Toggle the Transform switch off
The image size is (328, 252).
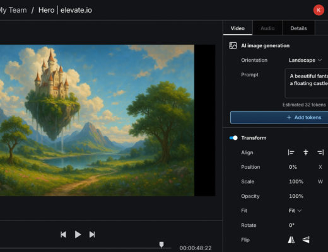click(233, 138)
